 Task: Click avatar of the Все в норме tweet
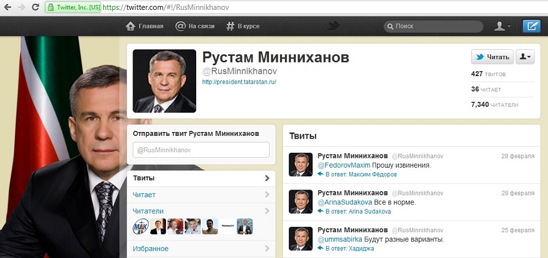pos(300,202)
